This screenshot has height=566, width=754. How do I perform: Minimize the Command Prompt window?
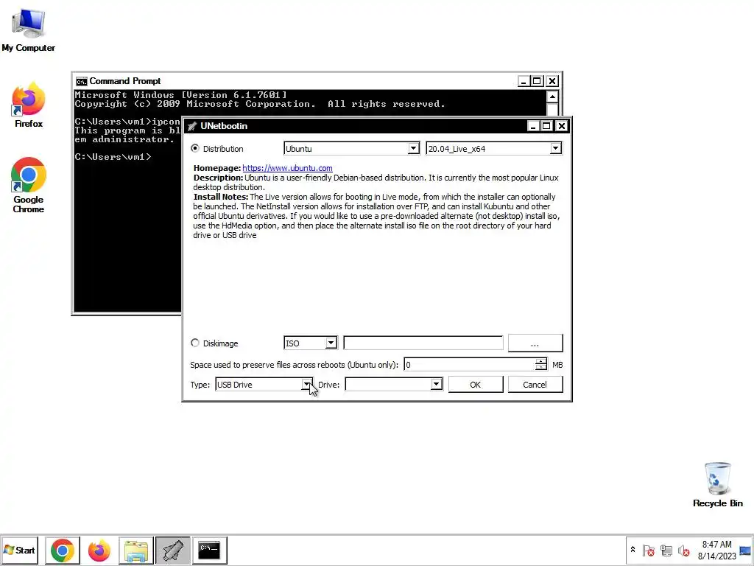(x=524, y=81)
